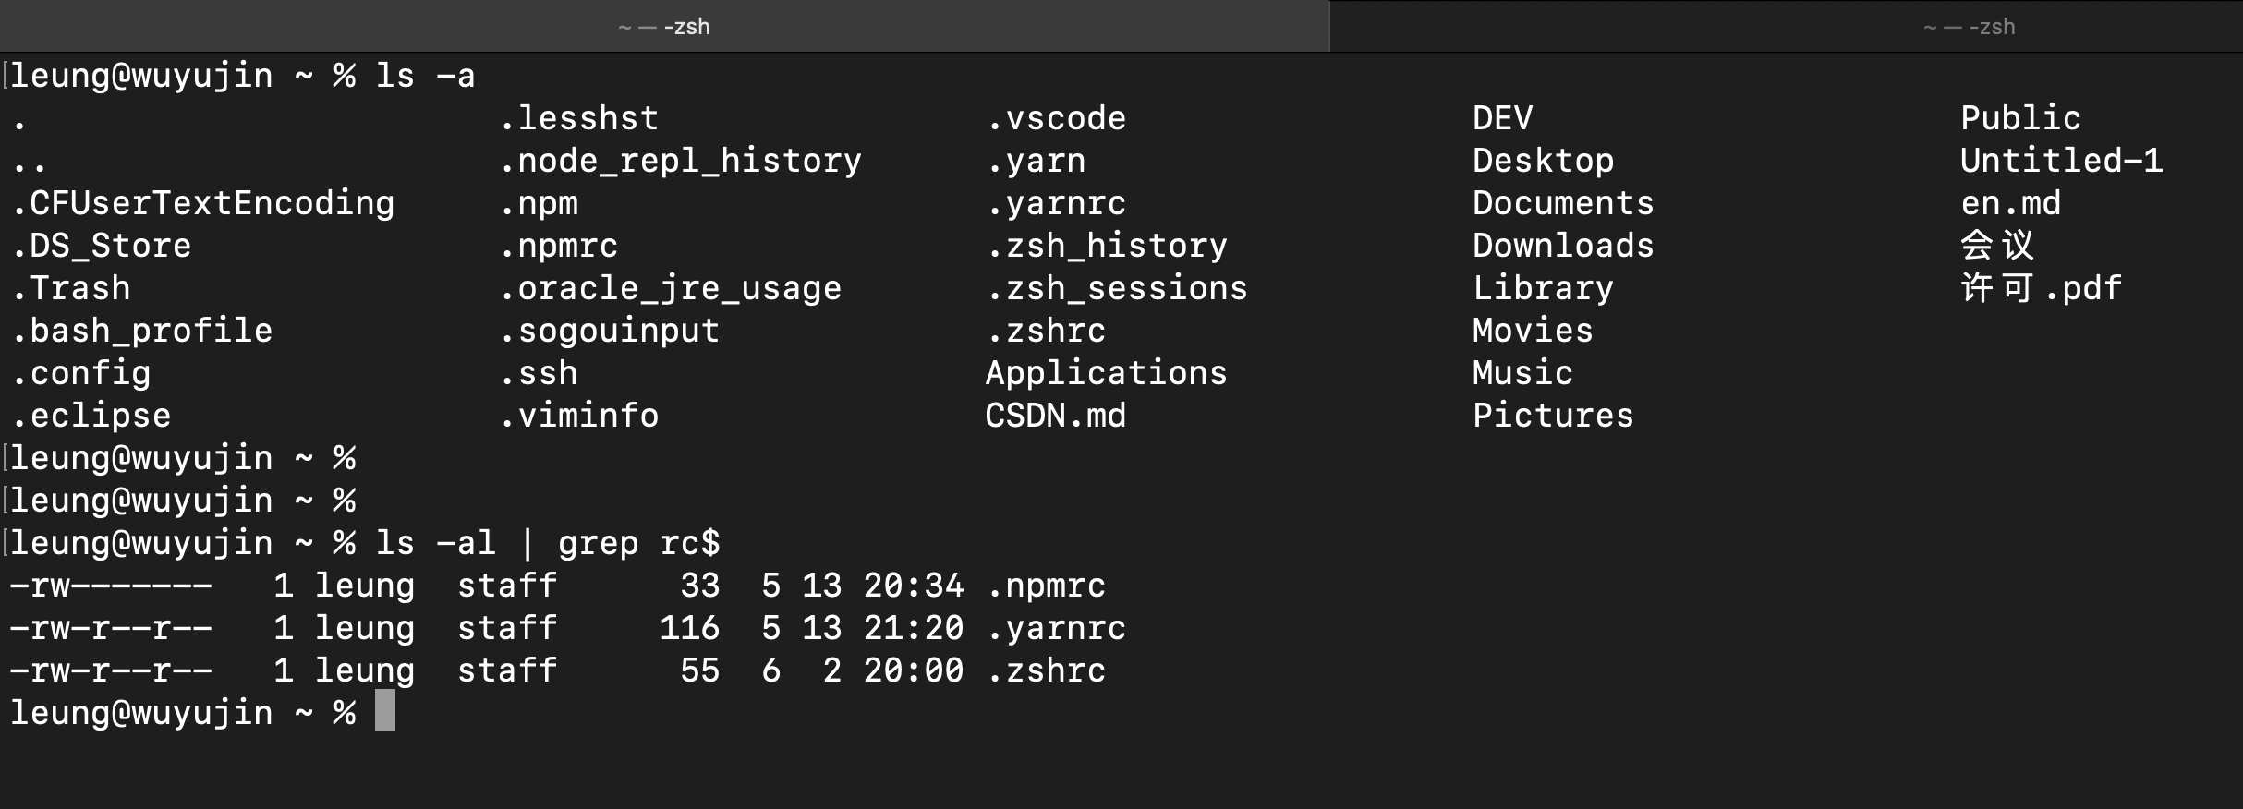Select the .yarnrc filename in grep output
Image resolution: width=2243 pixels, height=809 pixels.
[x=1055, y=628]
